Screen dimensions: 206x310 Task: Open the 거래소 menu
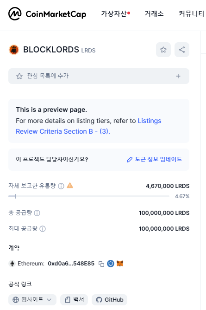(154, 13)
